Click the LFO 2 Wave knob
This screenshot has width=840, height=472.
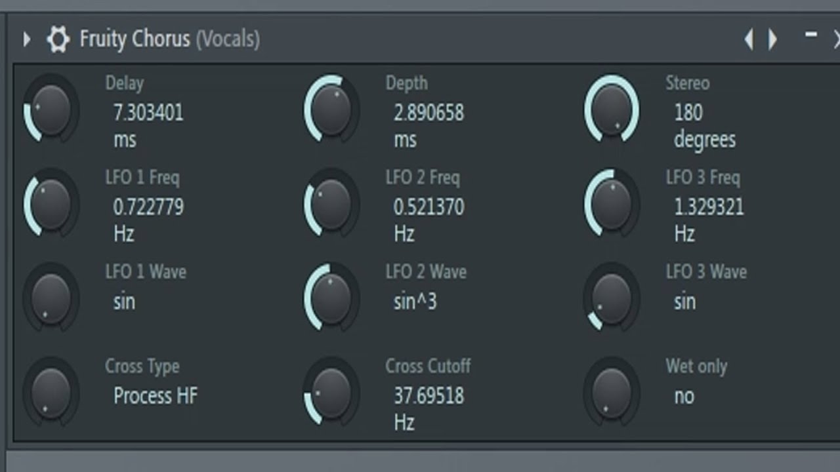point(331,299)
